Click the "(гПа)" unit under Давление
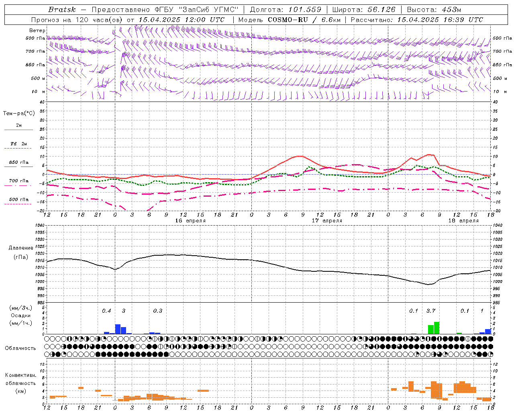The image size is (514, 411). (x=21, y=257)
